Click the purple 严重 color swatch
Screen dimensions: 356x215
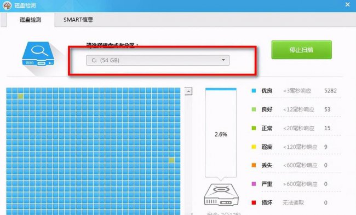point(254,184)
